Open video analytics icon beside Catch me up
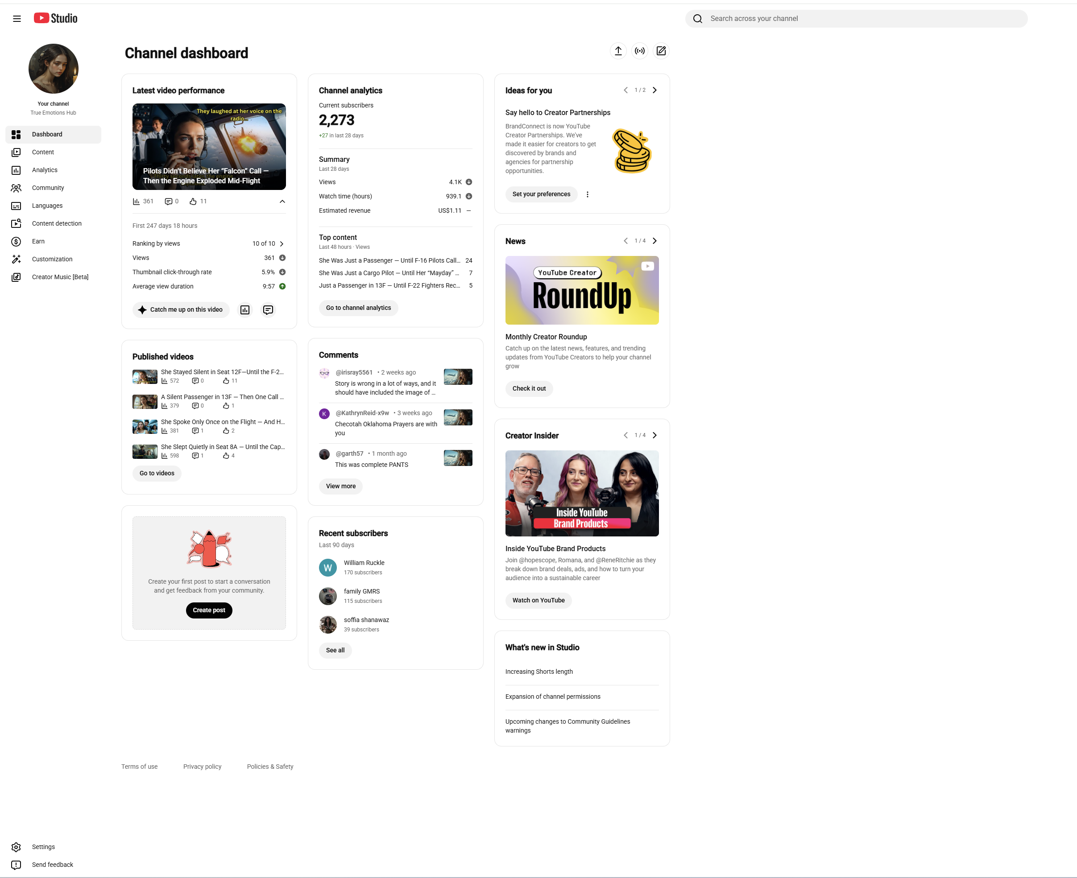This screenshot has width=1077, height=878. pyautogui.click(x=245, y=310)
